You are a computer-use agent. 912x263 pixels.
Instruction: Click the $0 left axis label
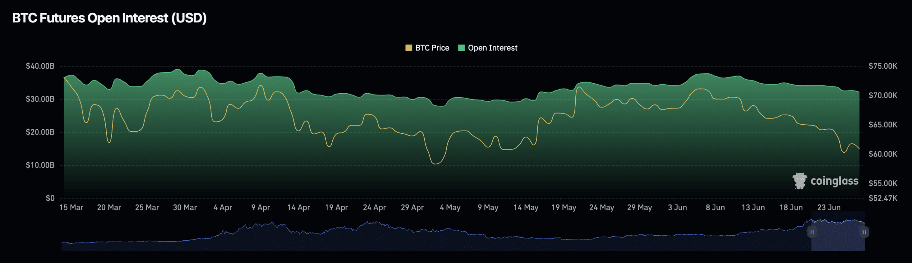[x=50, y=198]
